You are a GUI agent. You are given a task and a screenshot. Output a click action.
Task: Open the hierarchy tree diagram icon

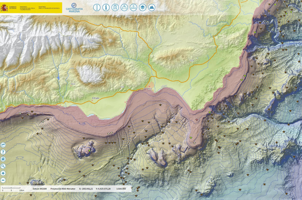[133, 7]
